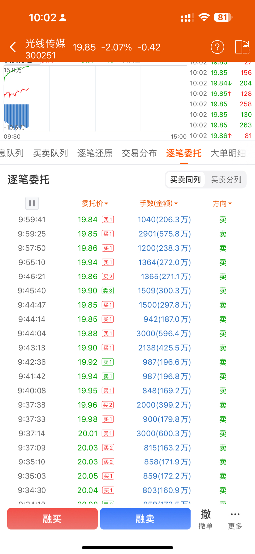
Task: Tap the 10:02 clock in status bar
Action: pyautogui.click(x=43, y=17)
